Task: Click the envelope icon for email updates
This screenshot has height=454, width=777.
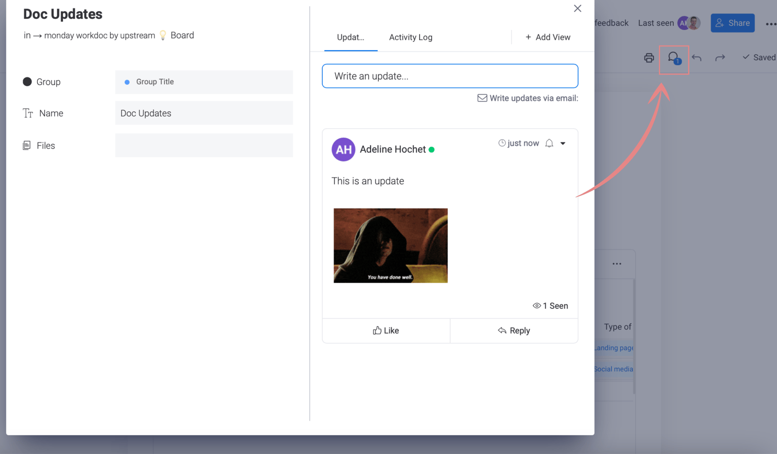Action: click(482, 98)
